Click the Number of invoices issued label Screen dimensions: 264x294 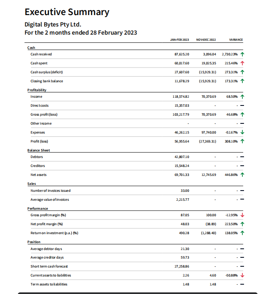[x=50, y=191]
